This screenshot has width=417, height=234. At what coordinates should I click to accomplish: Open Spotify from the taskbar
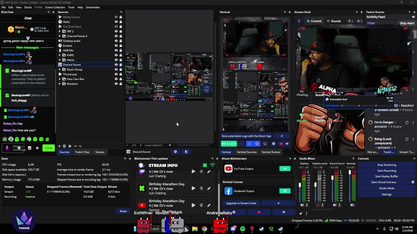coord(242,229)
